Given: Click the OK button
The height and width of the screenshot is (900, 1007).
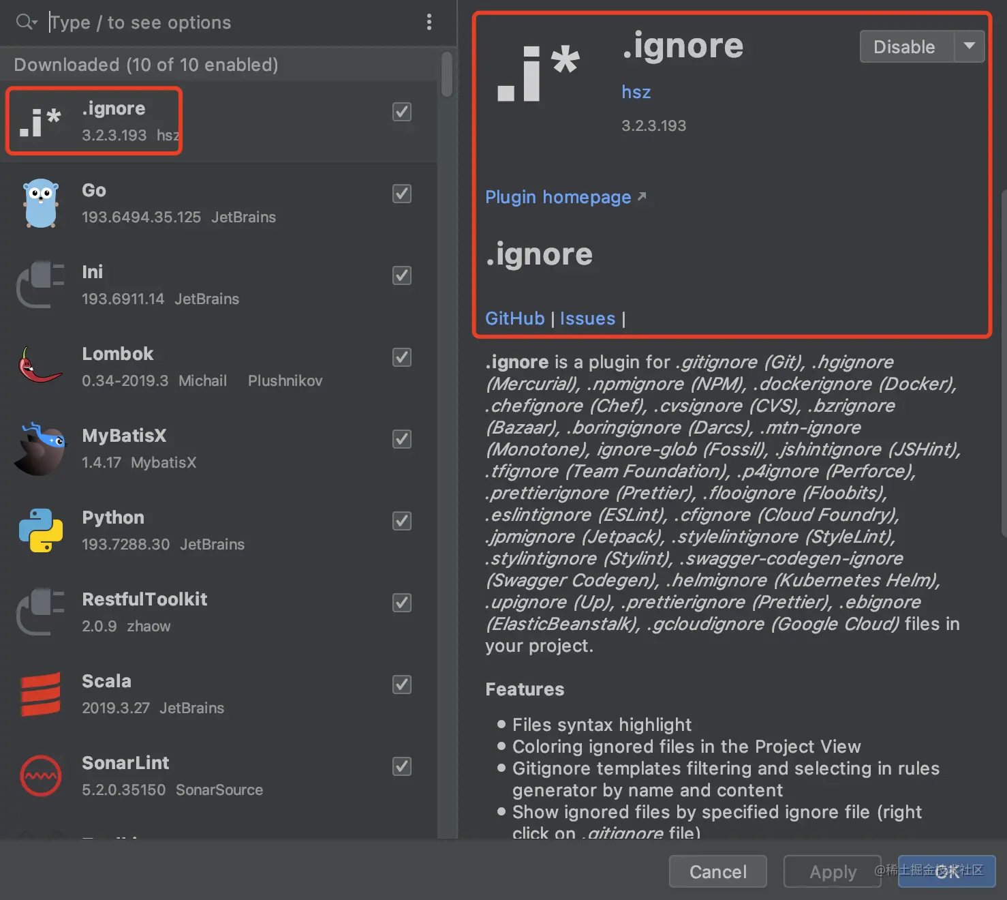Looking at the screenshot, I should (947, 871).
